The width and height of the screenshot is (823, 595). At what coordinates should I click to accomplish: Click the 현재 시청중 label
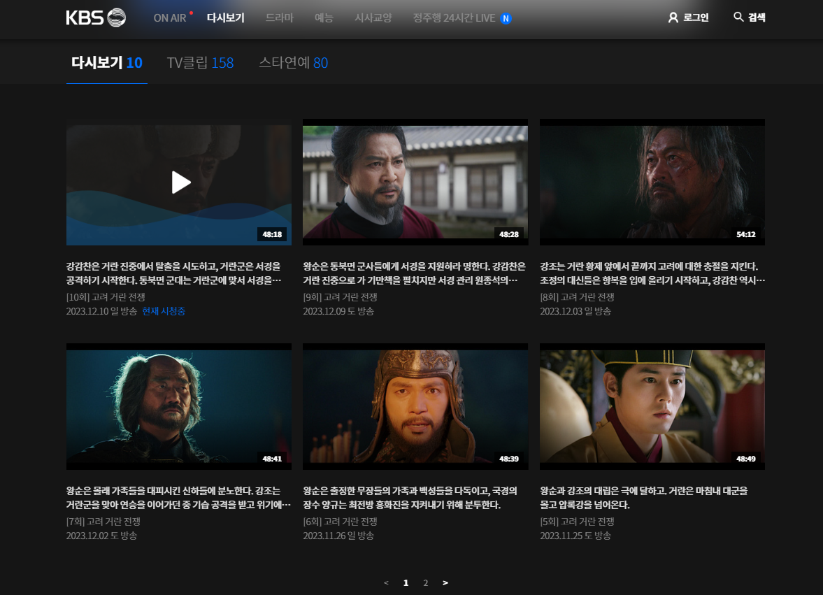click(163, 311)
